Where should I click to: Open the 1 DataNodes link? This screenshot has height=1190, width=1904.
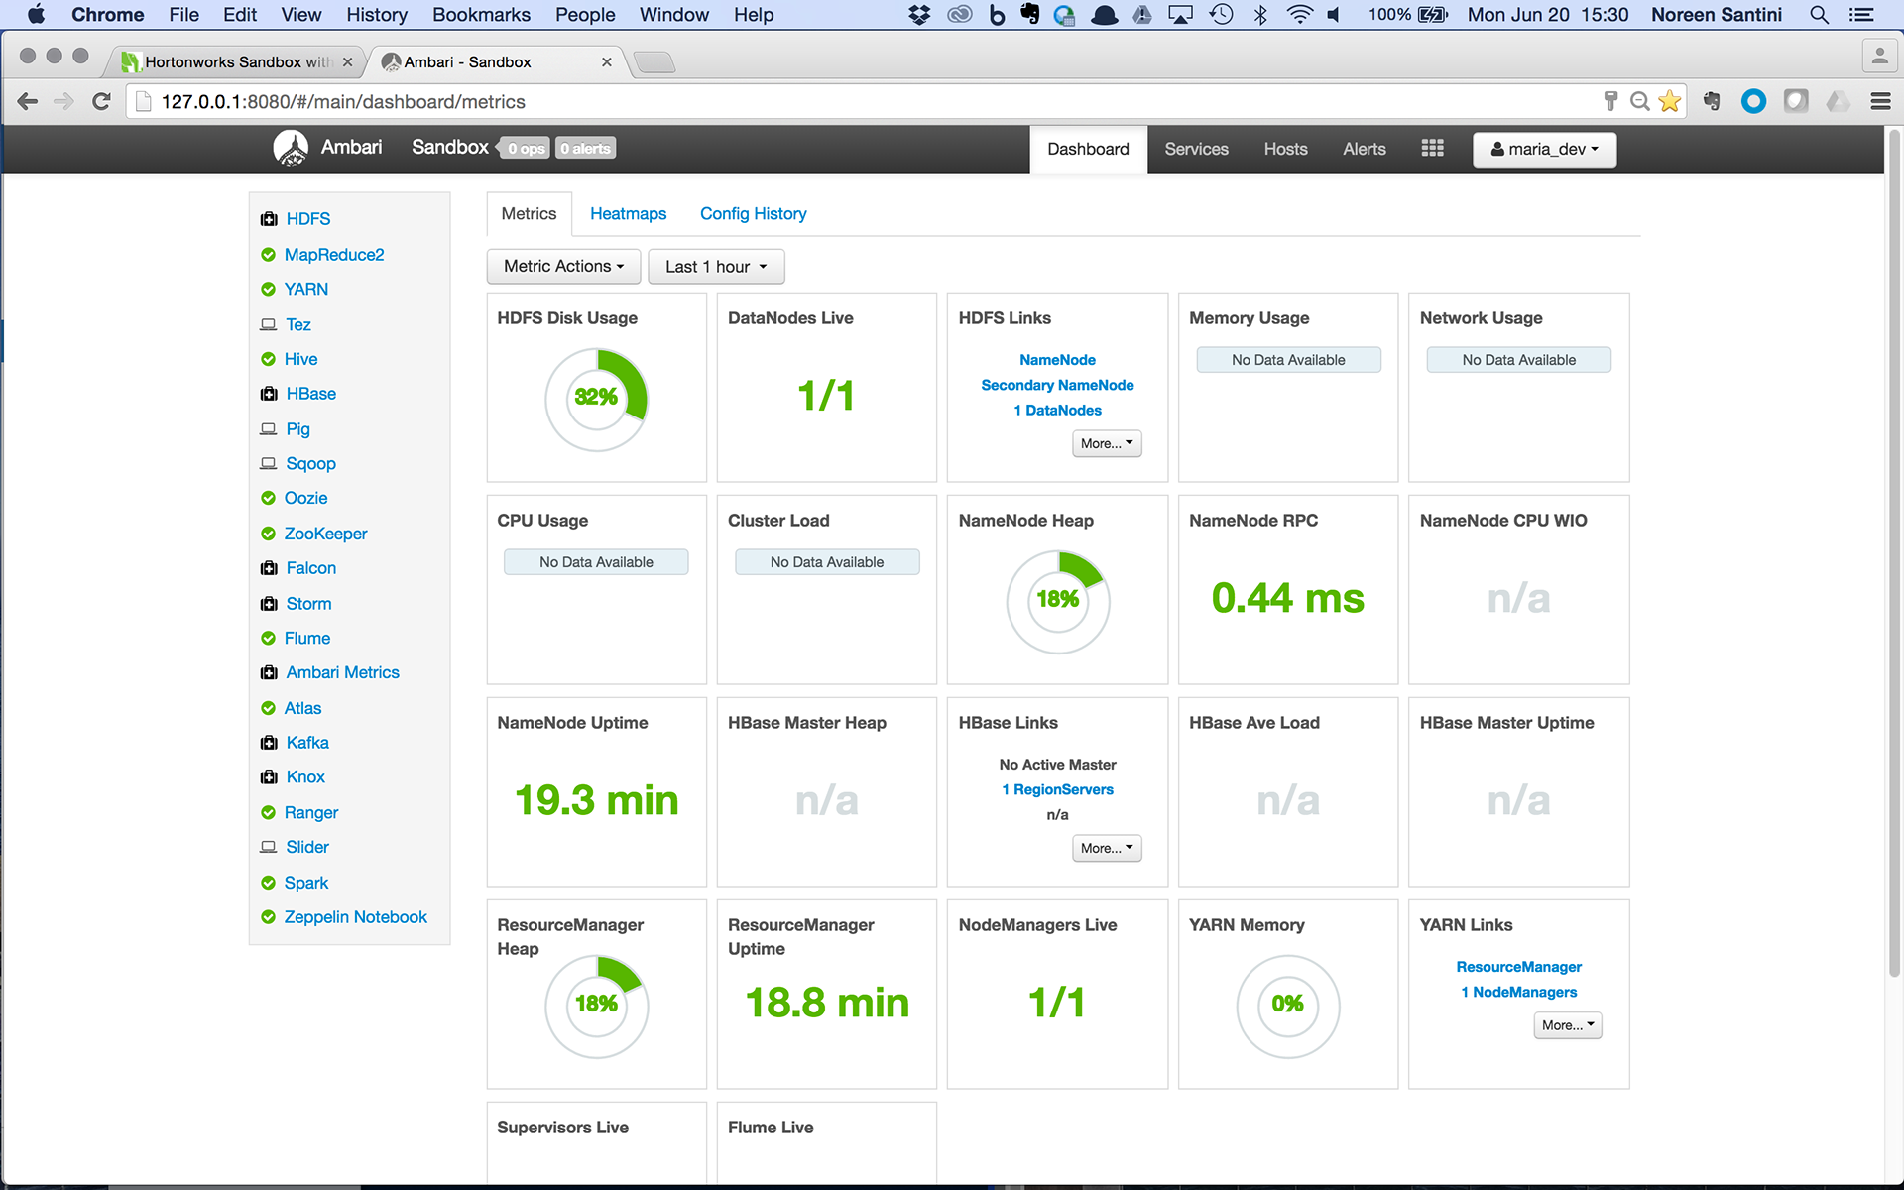click(x=1057, y=410)
